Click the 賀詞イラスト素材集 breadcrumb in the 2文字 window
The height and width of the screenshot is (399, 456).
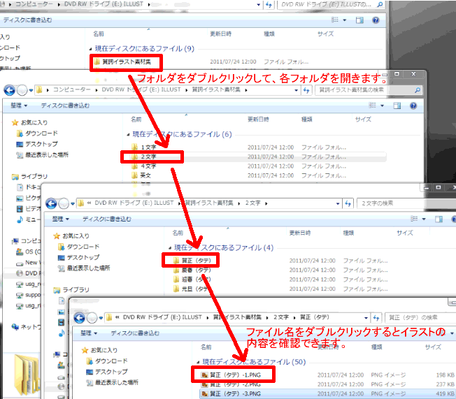(209, 203)
